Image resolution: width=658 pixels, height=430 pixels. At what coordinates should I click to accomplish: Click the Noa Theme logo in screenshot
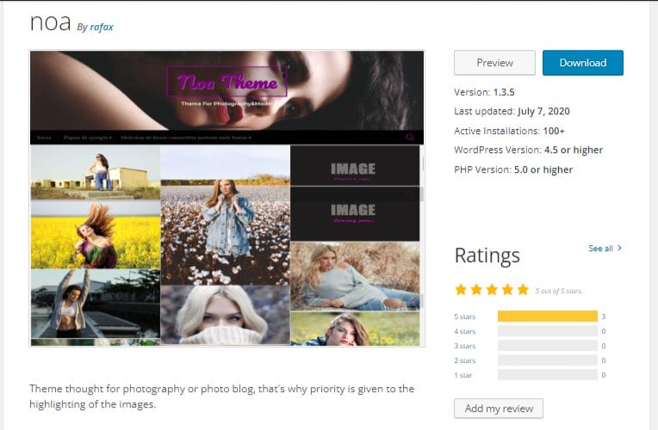click(227, 82)
